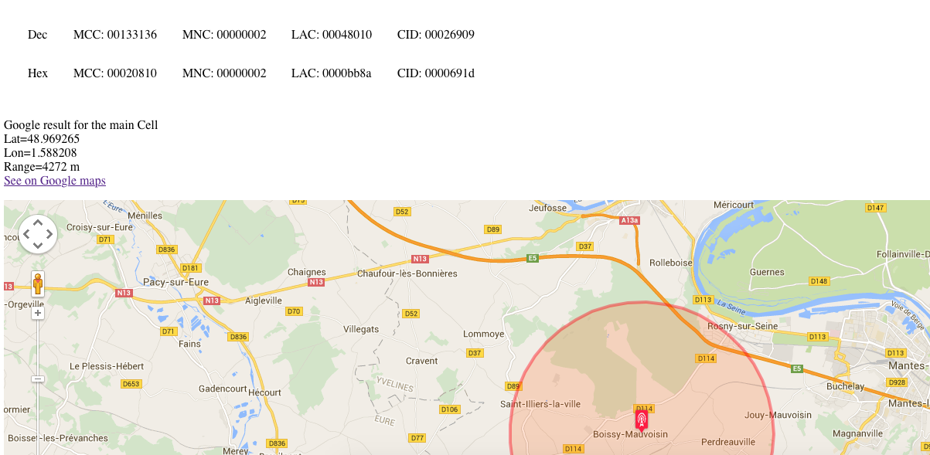Click the Rosny-sur-Seine town label
The width and height of the screenshot is (930, 455).
point(742,326)
